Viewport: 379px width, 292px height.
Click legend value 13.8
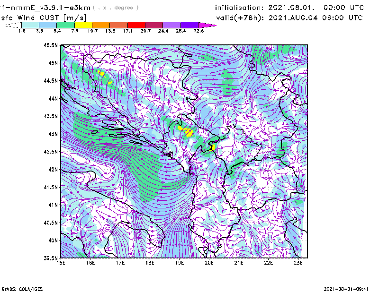tap(110, 31)
